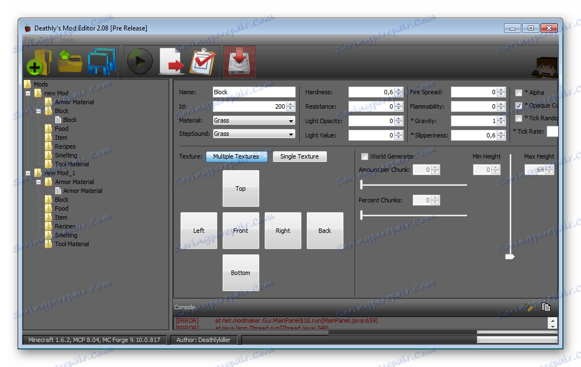This screenshot has height=367, width=581.
Task: Click folder icon beside Item under new Mod_1
Action: [x=48, y=217]
